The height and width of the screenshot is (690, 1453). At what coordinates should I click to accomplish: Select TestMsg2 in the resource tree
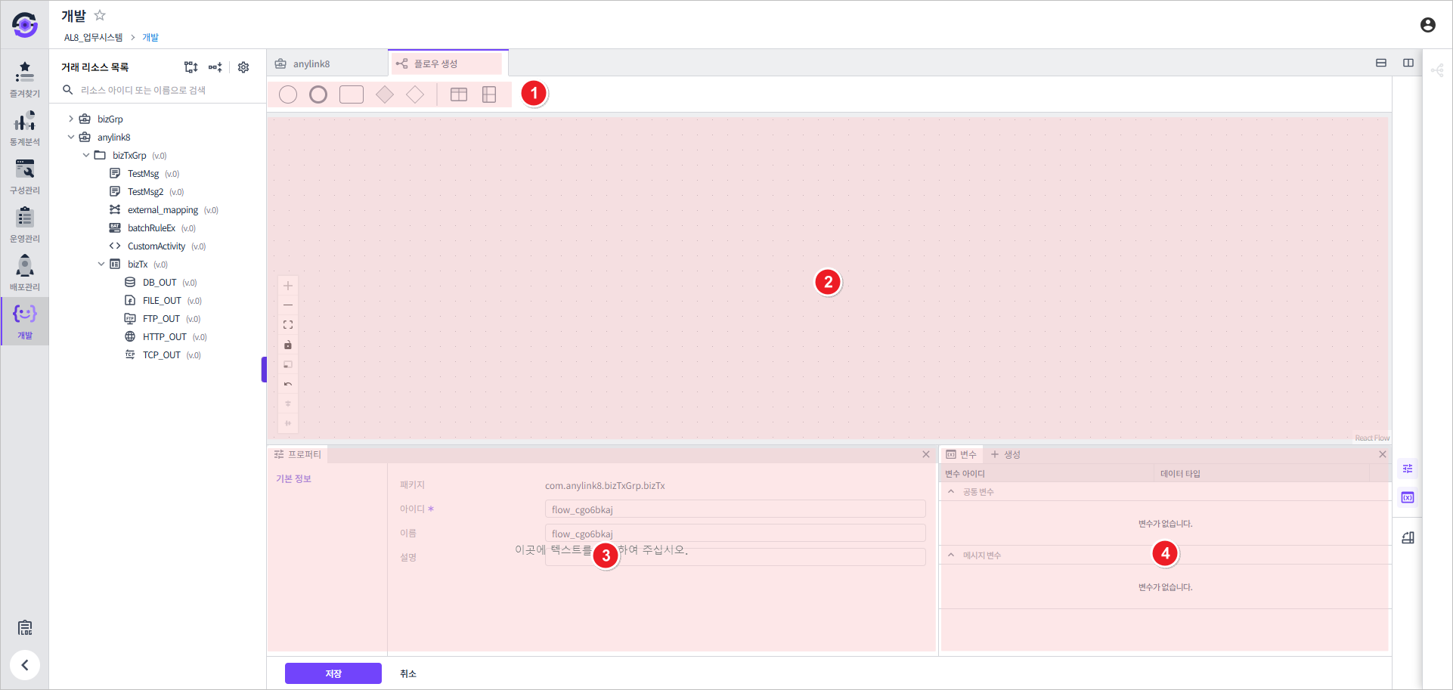pyautogui.click(x=145, y=192)
